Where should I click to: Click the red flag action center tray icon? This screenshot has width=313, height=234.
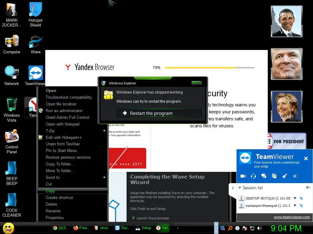tap(245, 228)
